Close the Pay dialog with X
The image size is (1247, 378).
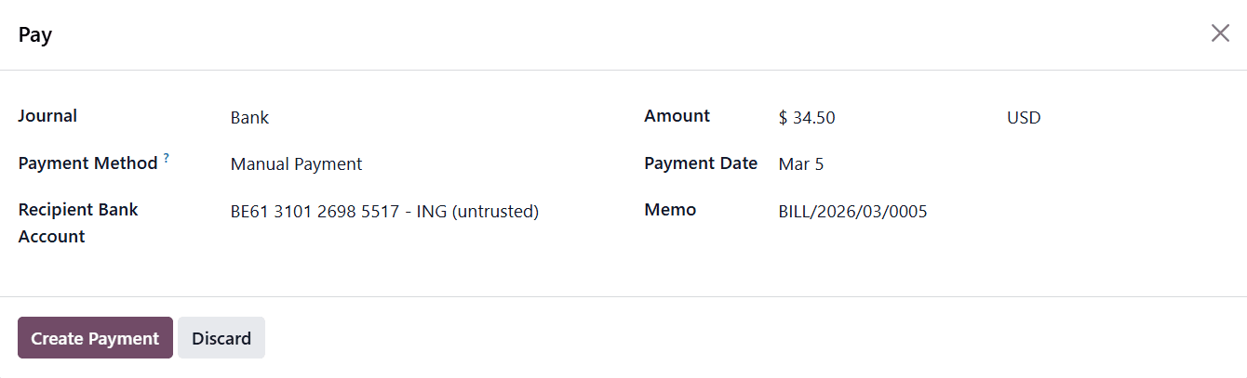tap(1219, 33)
